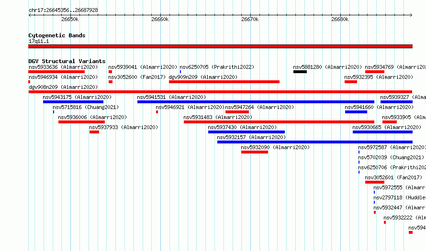Image resolution: width=426 pixels, height=251 pixels.
Task: Click the black bar of nsv5881280
Action: pyautogui.click(x=300, y=72)
